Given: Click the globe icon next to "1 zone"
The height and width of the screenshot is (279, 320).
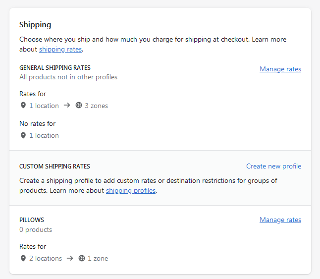Looking at the screenshot, I should [82, 258].
